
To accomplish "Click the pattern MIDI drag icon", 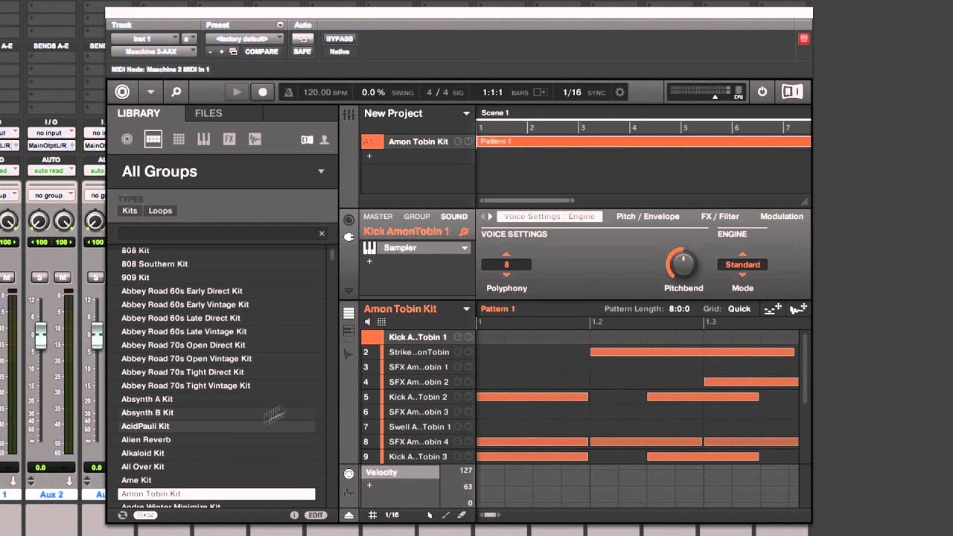I will point(773,309).
